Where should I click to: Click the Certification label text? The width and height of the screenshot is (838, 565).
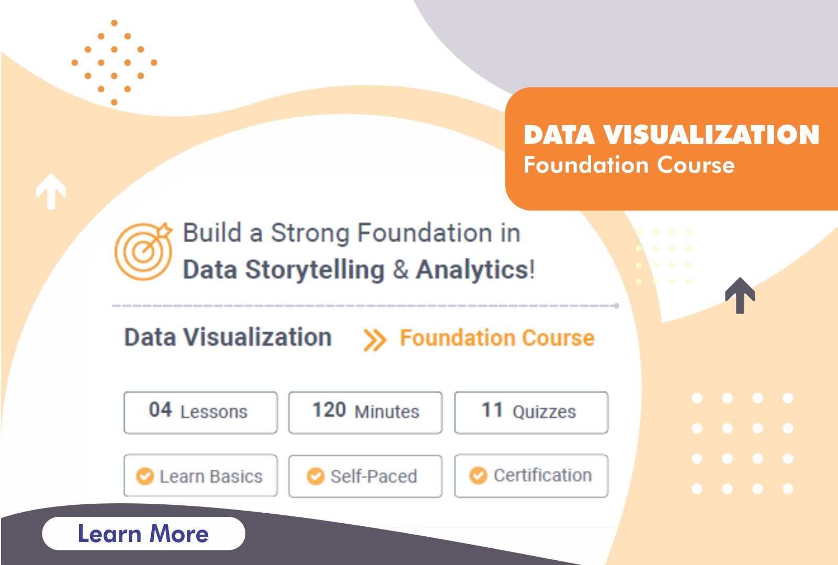542,475
